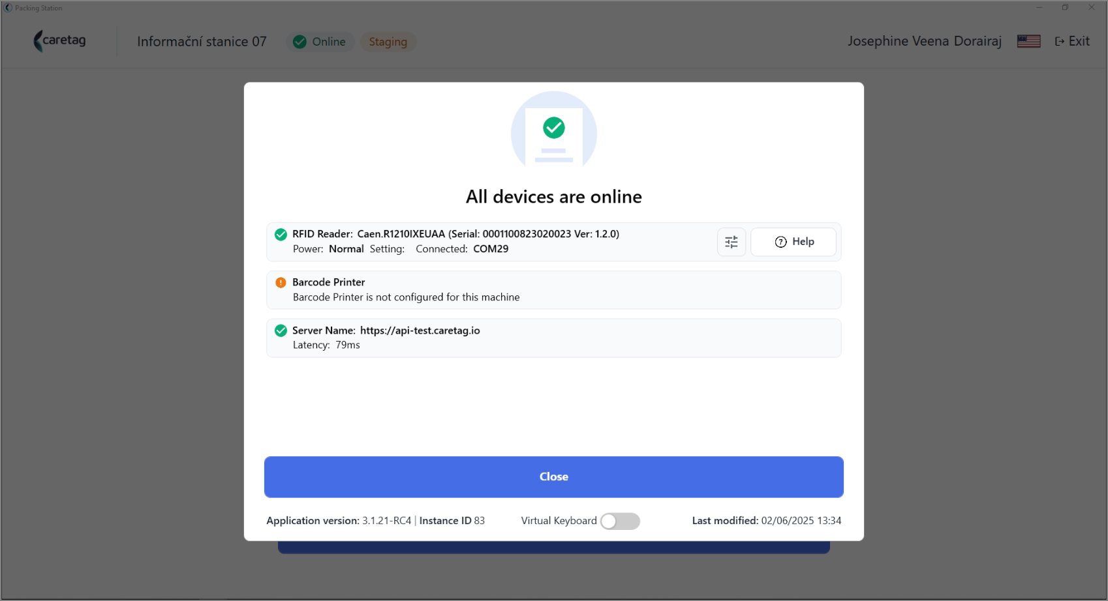
Task: Click the server URL api-test.caretag.io
Action: coord(420,330)
